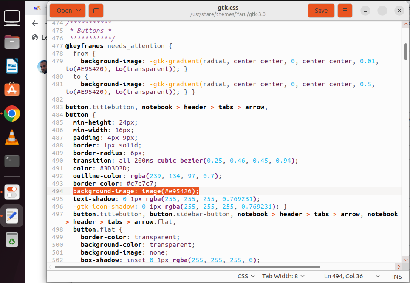Launch VLC media player from the dock
This screenshot has width=410, height=283.
pyautogui.click(x=12, y=137)
